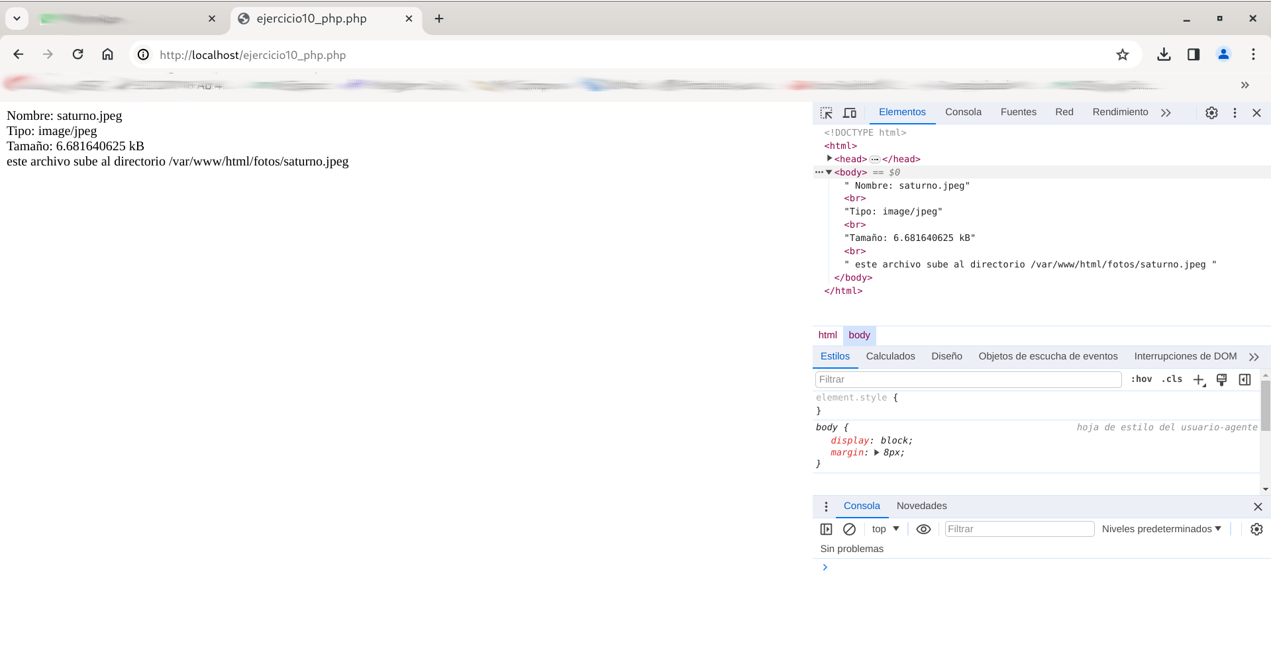This screenshot has width=1271, height=654.
Task: Switch to the Fuentes tab
Action: 1018,112
